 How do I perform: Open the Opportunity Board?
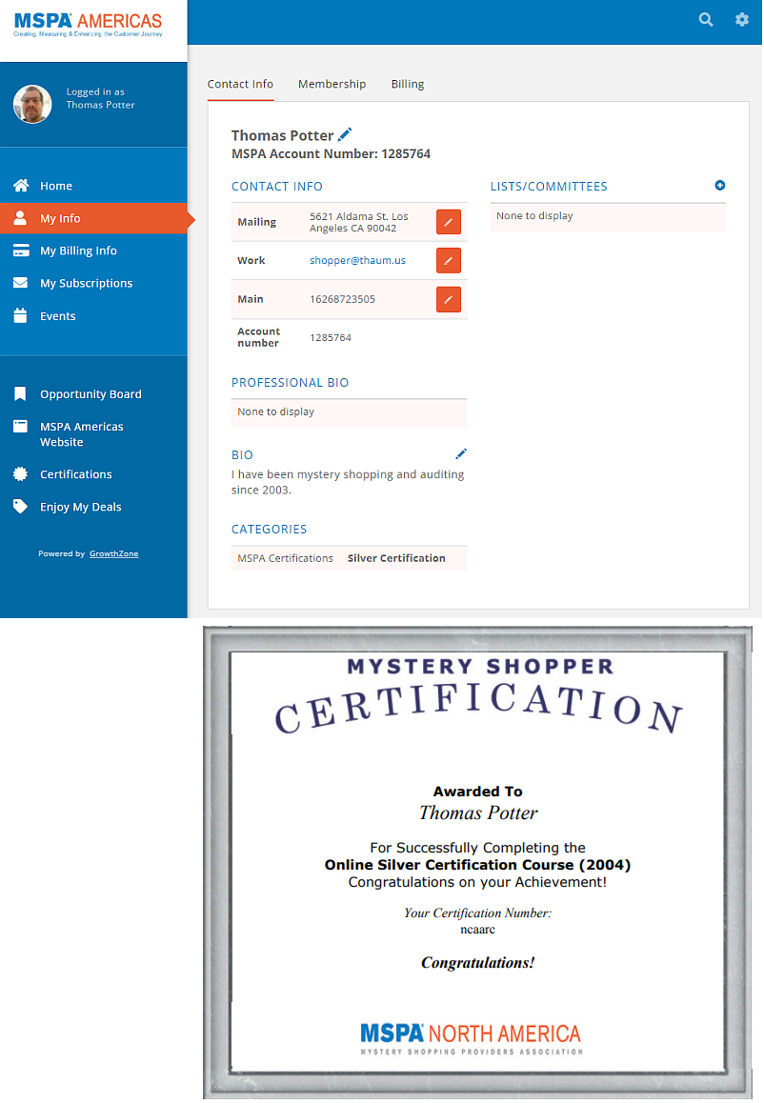click(x=90, y=394)
